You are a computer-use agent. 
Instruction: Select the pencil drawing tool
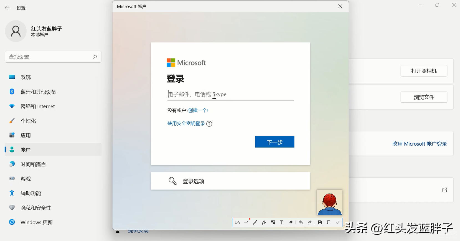click(x=255, y=222)
